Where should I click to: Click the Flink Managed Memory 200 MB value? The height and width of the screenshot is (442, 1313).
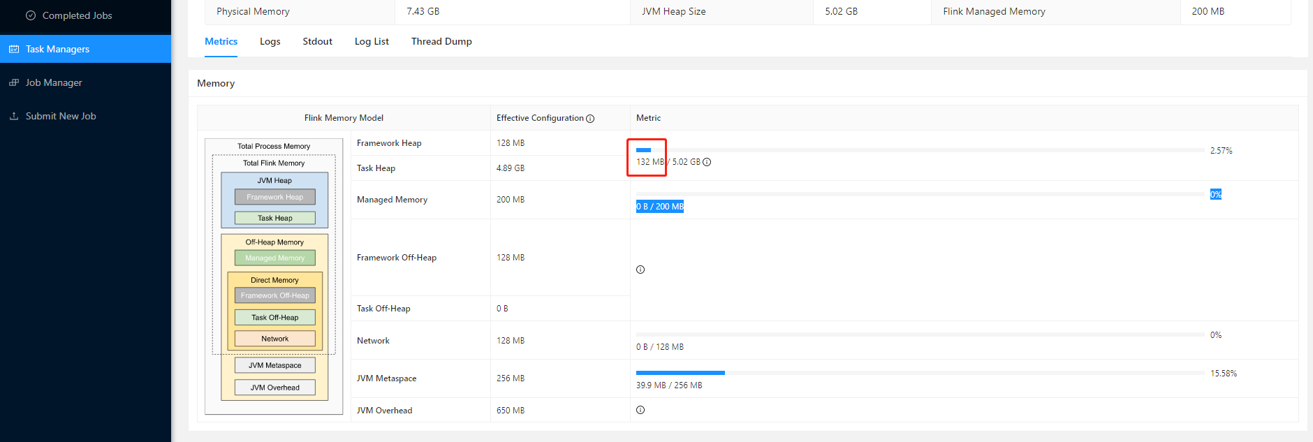point(1208,11)
